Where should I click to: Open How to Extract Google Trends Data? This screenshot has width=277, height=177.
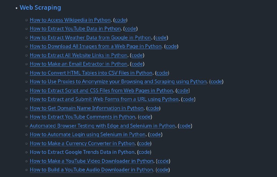tap(82, 152)
